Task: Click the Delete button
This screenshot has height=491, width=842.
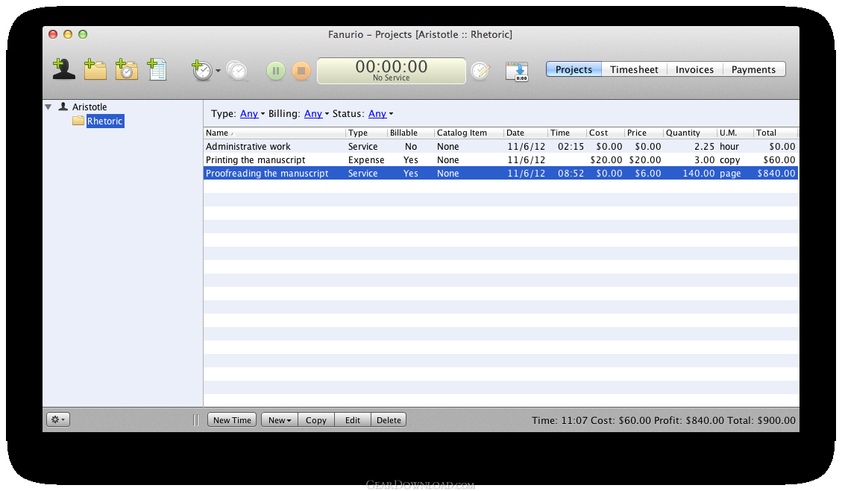Action: [389, 420]
